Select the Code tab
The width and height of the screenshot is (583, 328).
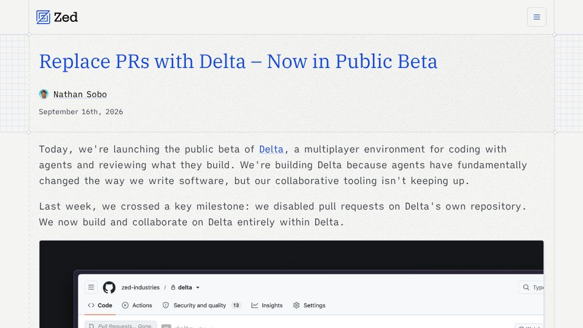pyautogui.click(x=100, y=306)
